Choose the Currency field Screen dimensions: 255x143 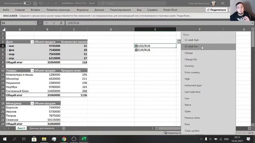(x=208, y=66)
